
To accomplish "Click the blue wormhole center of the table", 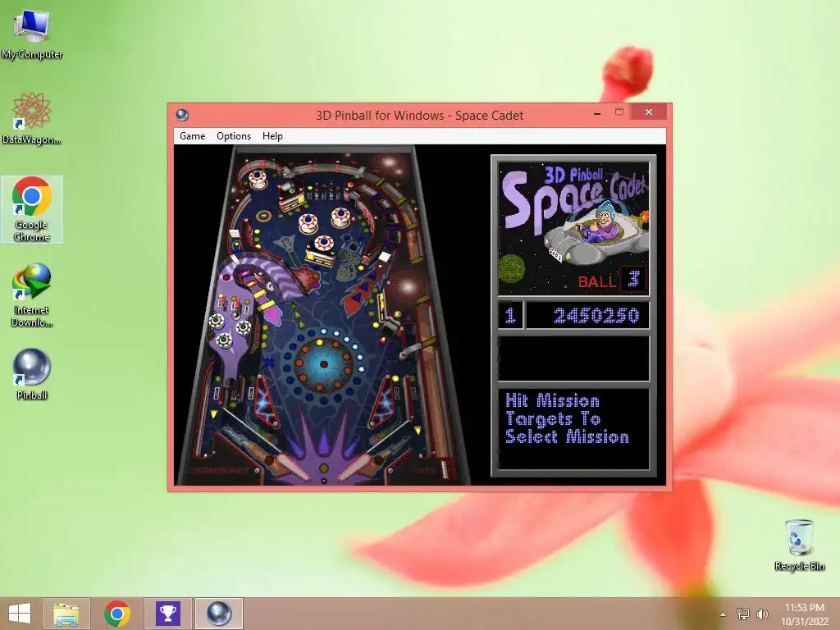I will click(323, 364).
